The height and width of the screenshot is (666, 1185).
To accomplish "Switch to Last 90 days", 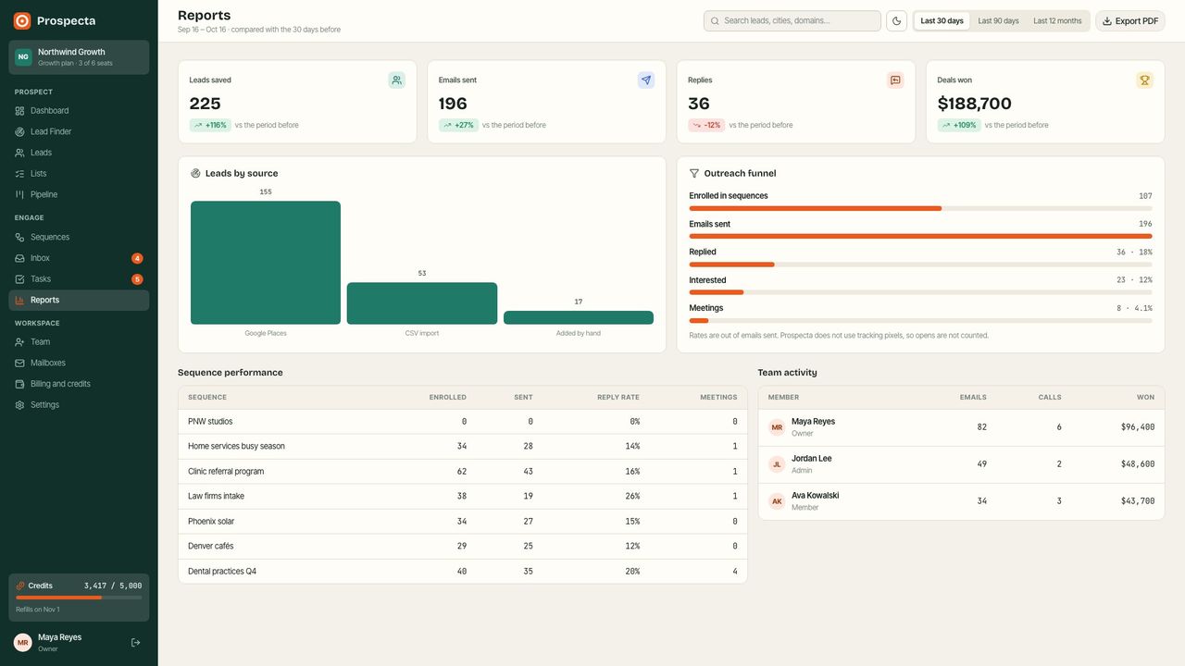I will tap(998, 21).
